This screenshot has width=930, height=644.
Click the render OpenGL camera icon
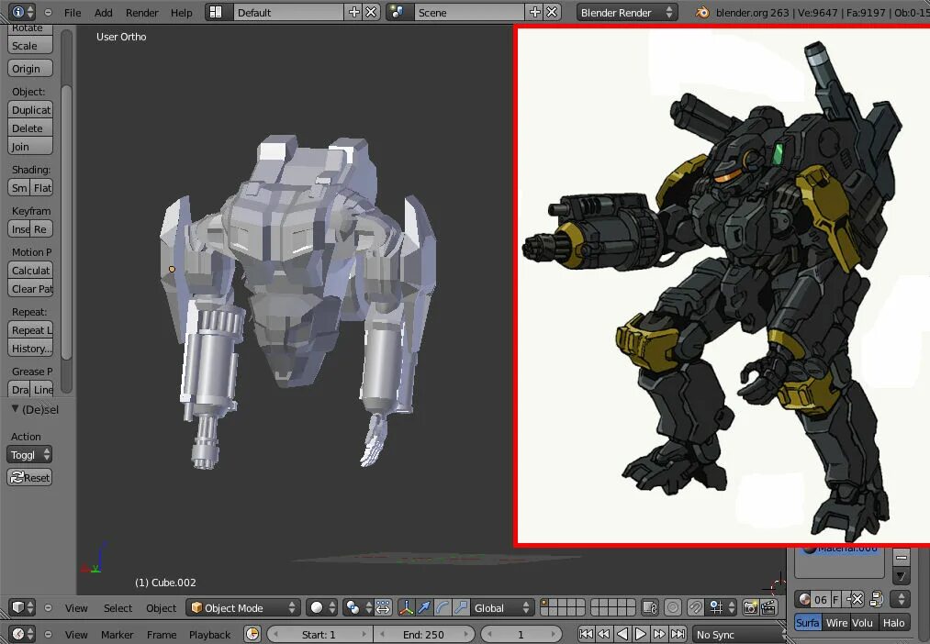pyautogui.click(x=751, y=606)
